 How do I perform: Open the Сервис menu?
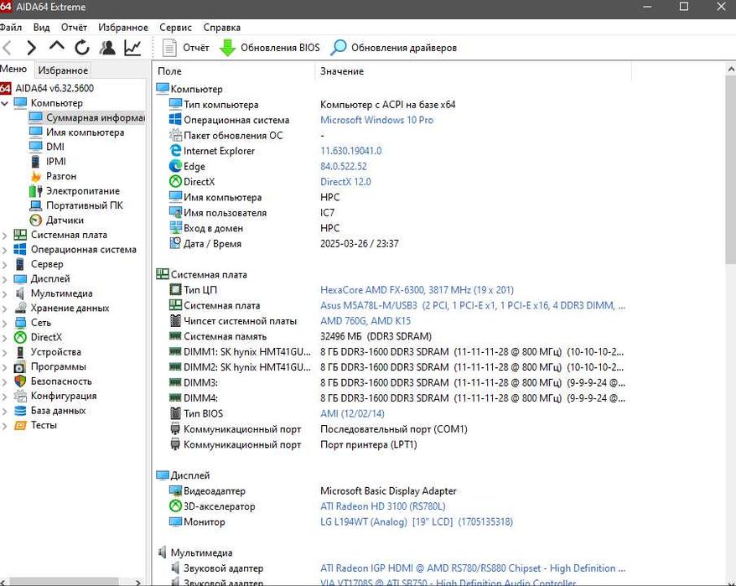tap(175, 27)
